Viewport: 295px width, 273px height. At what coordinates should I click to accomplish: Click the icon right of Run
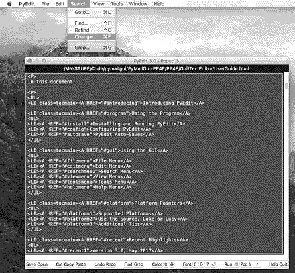pyautogui.click(x=236, y=264)
